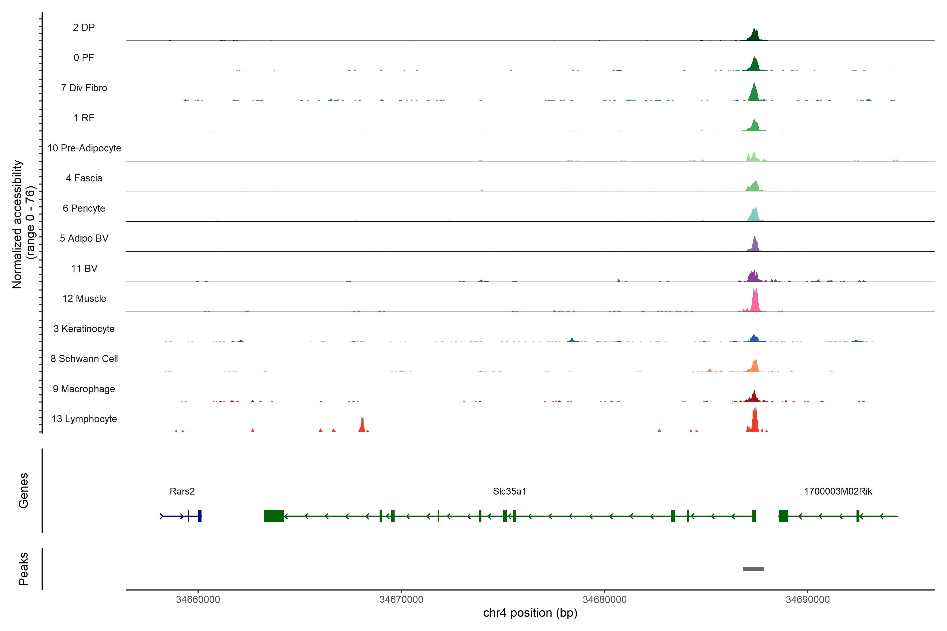947x631 pixels.
Task: Click the 3 Keratinocyte track label
Action: 84,329
